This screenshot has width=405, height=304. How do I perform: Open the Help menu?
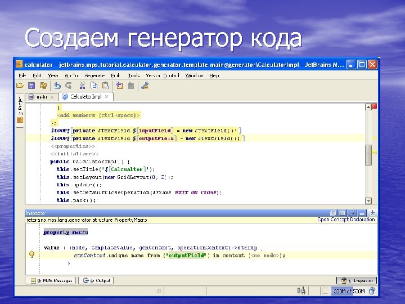pos(214,75)
